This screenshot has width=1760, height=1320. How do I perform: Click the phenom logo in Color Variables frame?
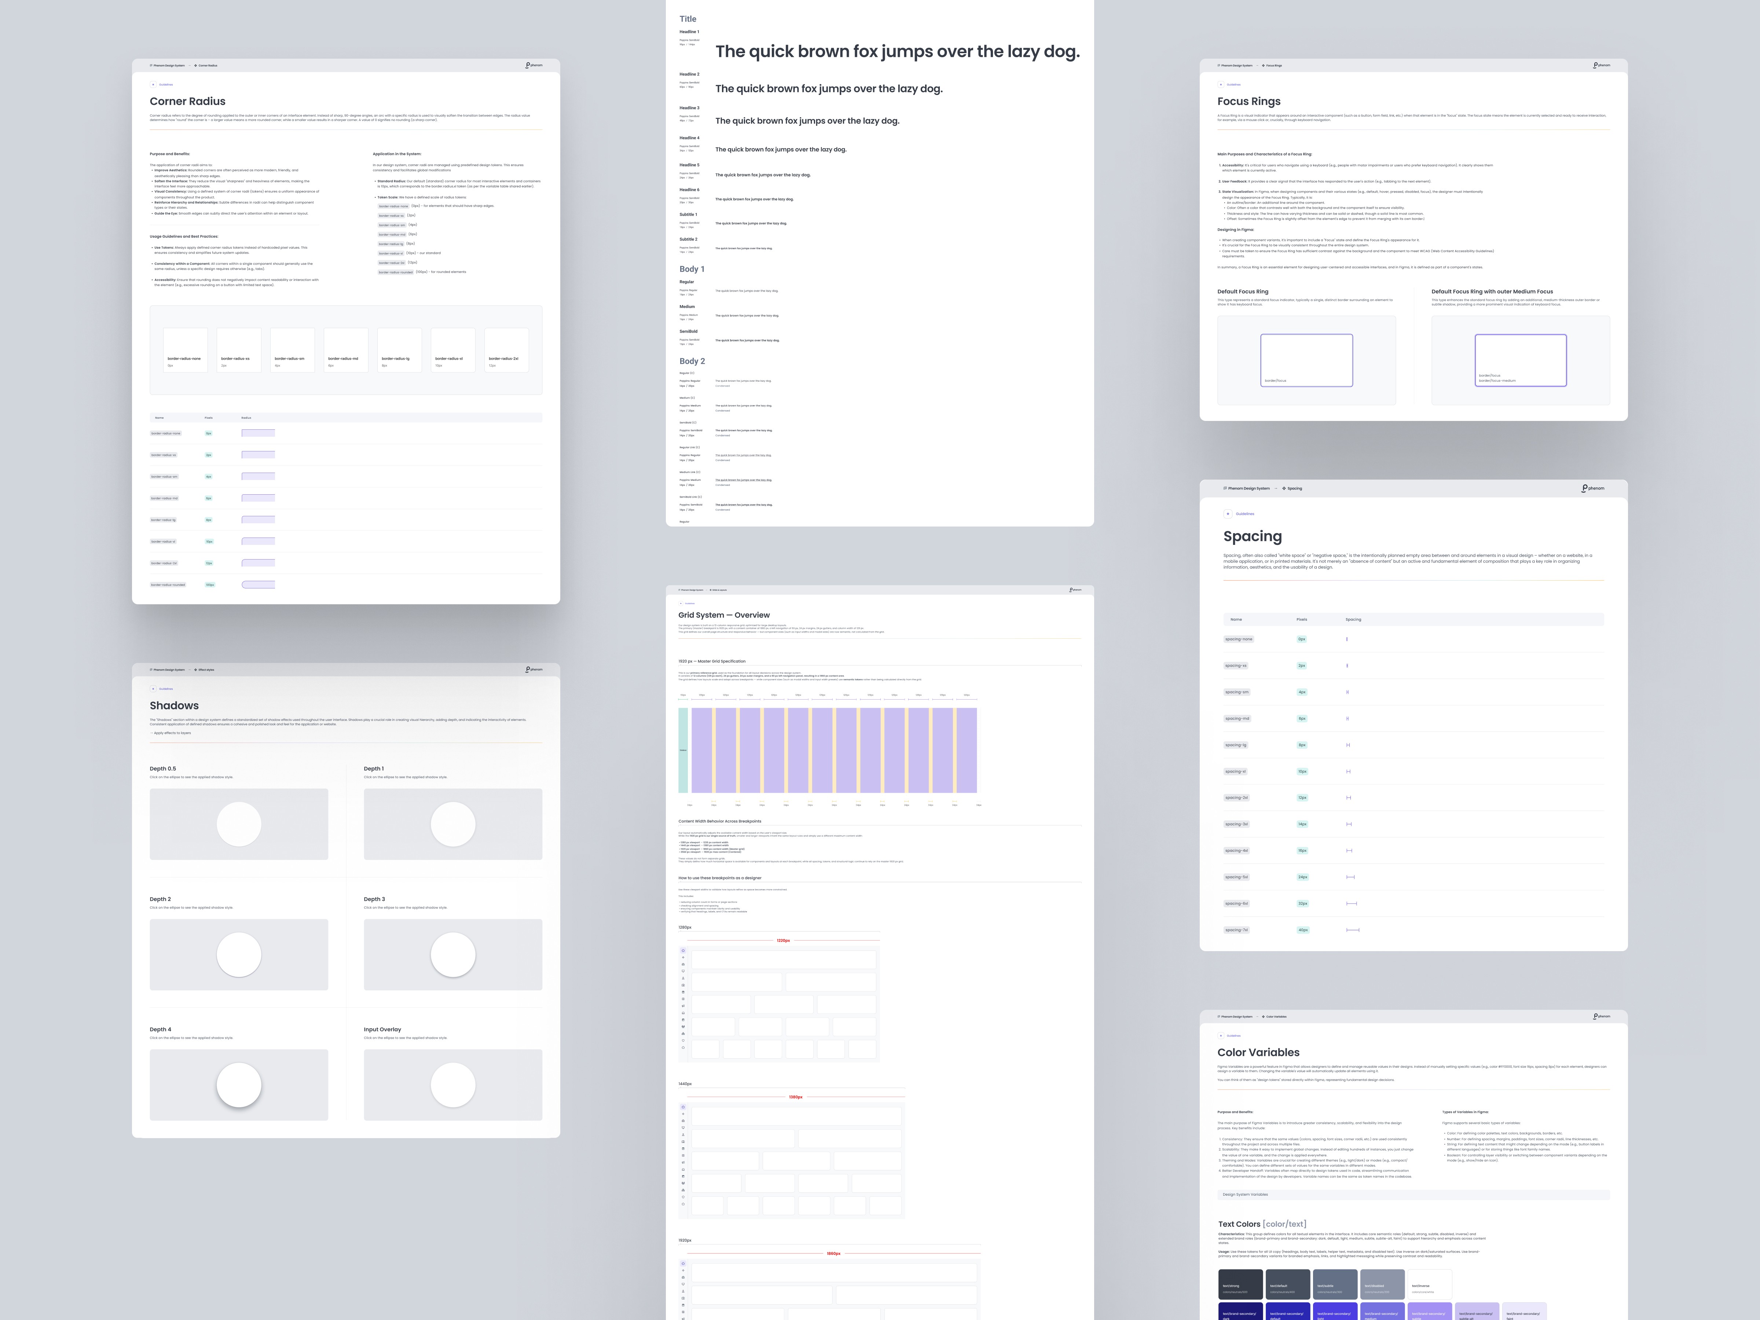(x=1602, y=1016)
